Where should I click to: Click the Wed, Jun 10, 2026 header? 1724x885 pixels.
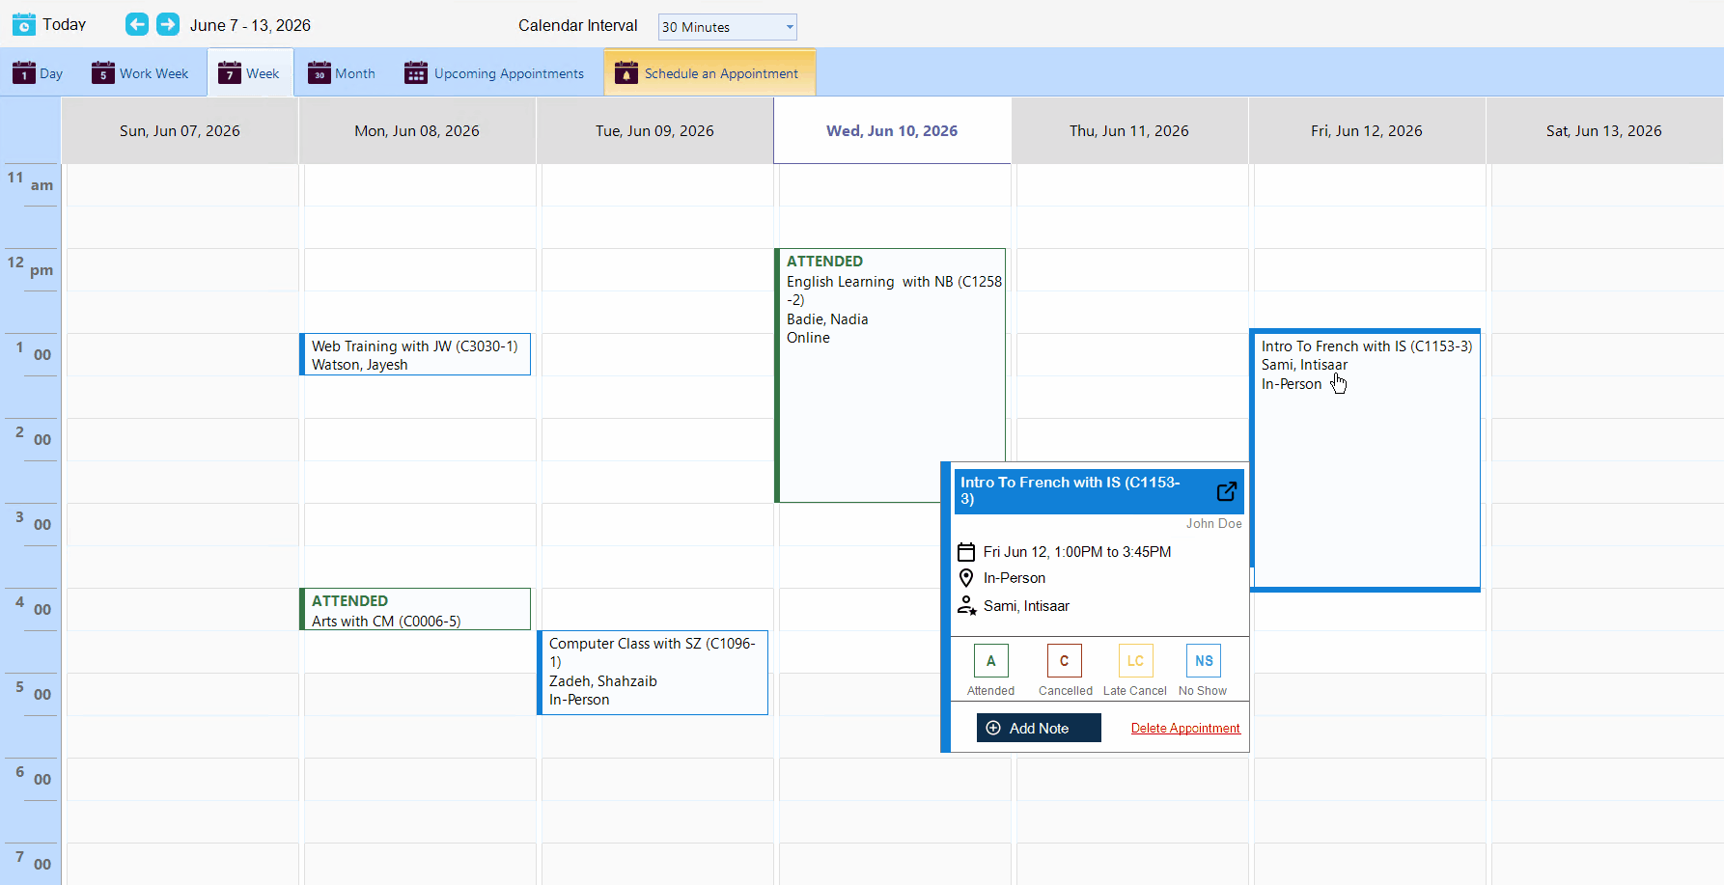(x=892, y=131)
